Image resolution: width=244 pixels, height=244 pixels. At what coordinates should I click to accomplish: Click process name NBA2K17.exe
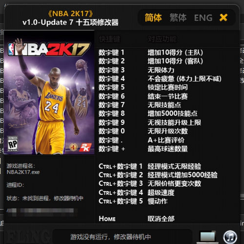(x=23, y=172)
